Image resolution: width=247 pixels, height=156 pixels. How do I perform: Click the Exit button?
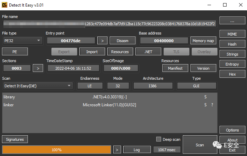tap(232, 150)
